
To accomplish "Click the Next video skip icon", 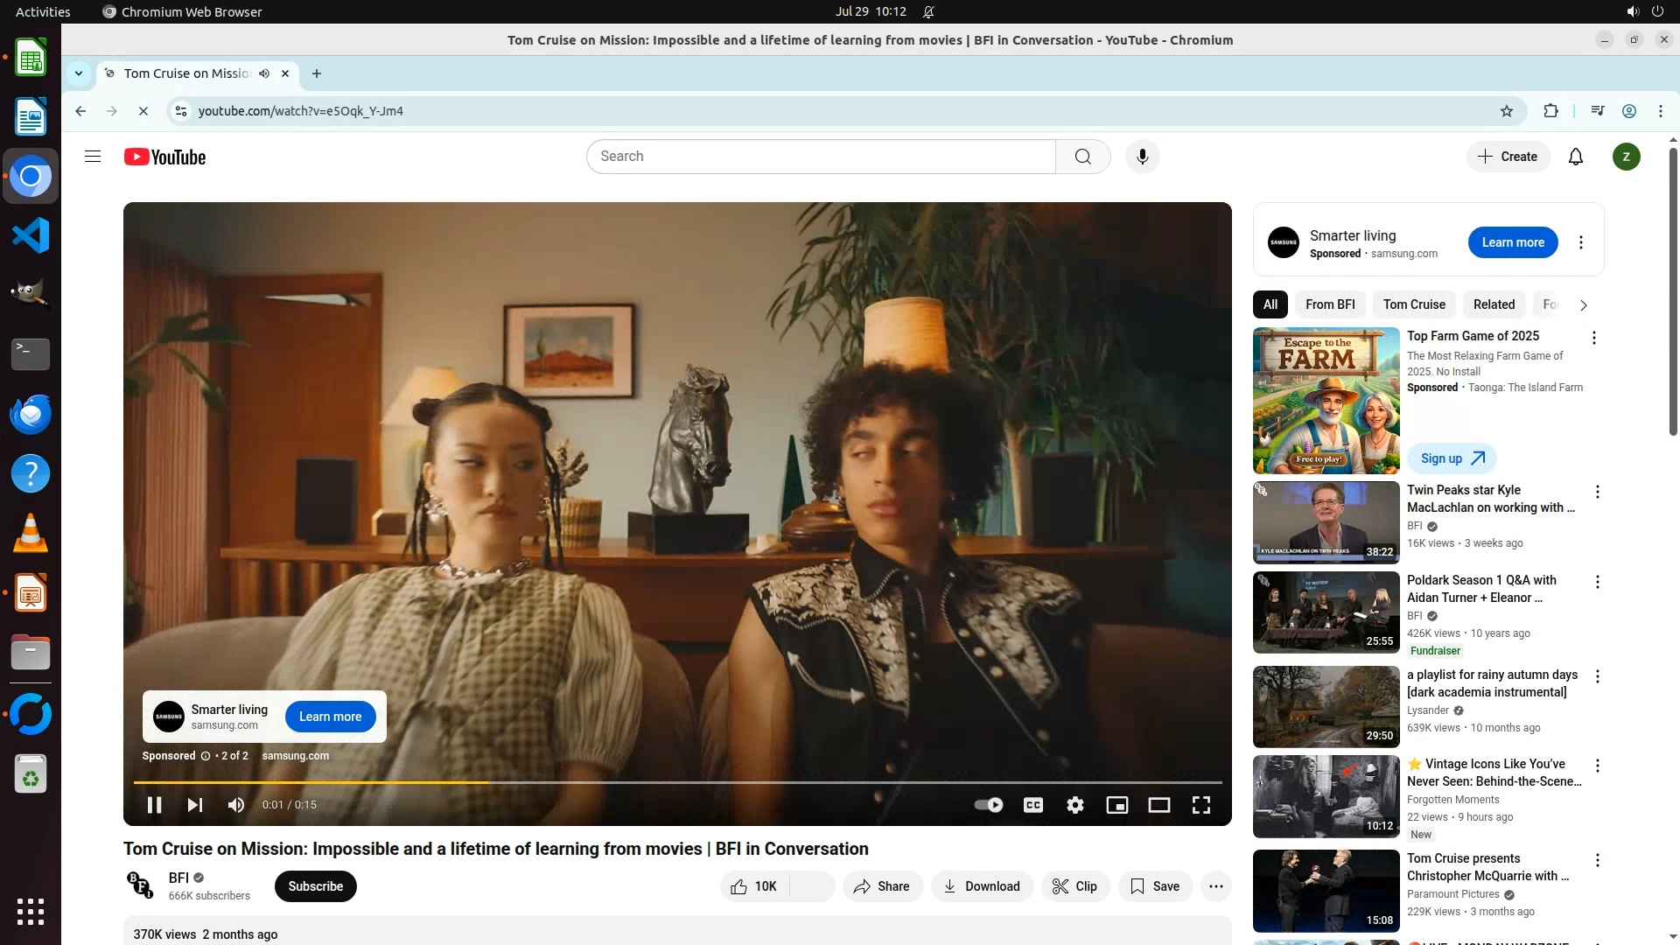I will click(195, 805).
